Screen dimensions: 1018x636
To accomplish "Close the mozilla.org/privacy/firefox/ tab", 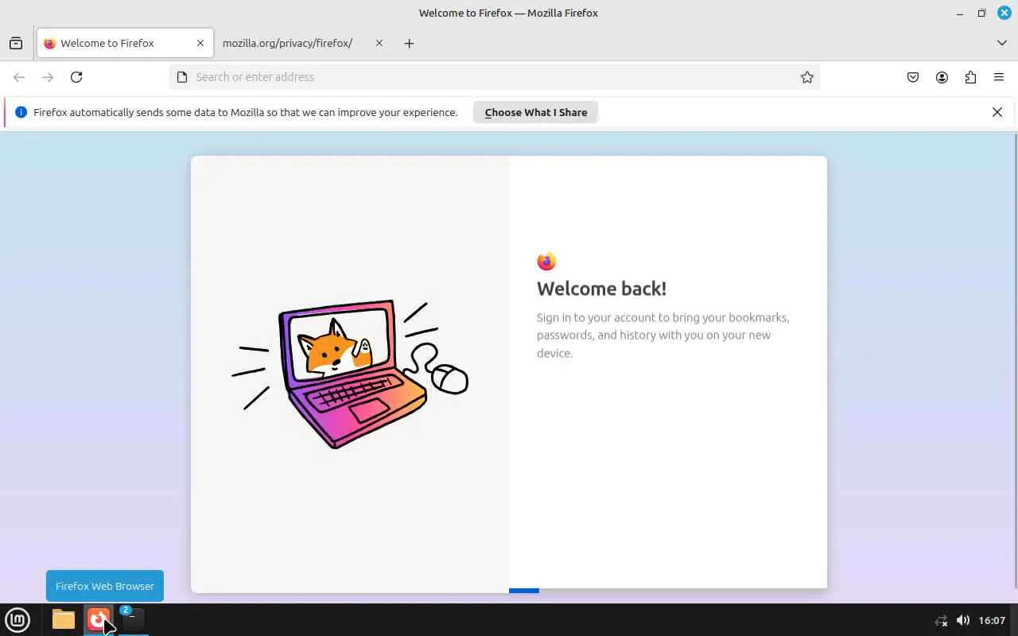I will pyautogui.click(x=379, y=43).
